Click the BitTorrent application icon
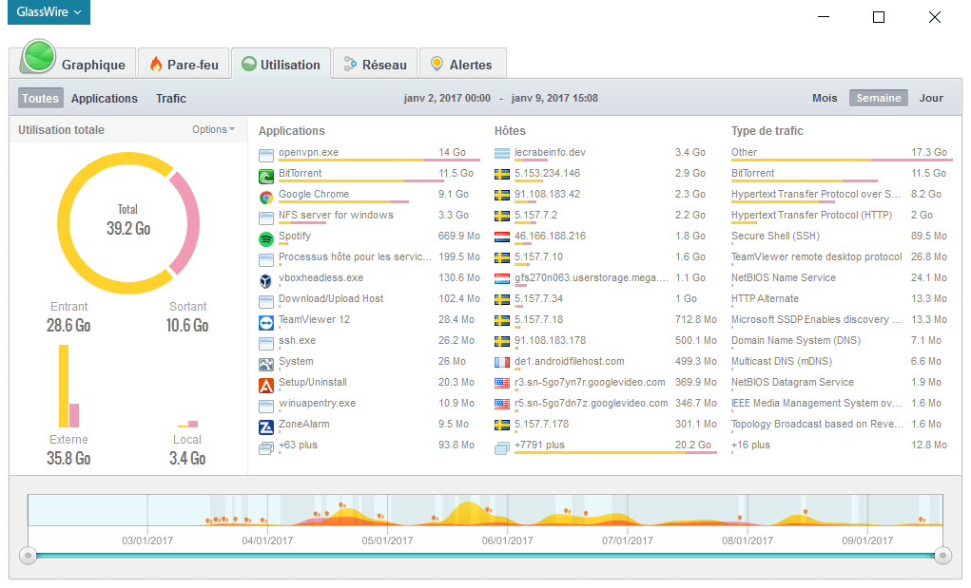Image resolution: width=971 pixels, height=588 pixels. [266, 177]
